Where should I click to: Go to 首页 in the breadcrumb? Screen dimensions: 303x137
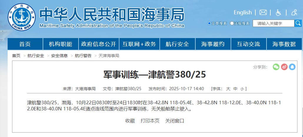coord(16,56)
